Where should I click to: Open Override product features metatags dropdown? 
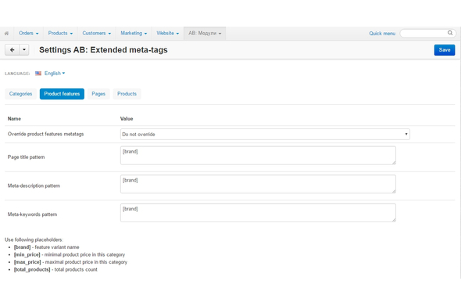pyautogui.click(x=265, y=135)
